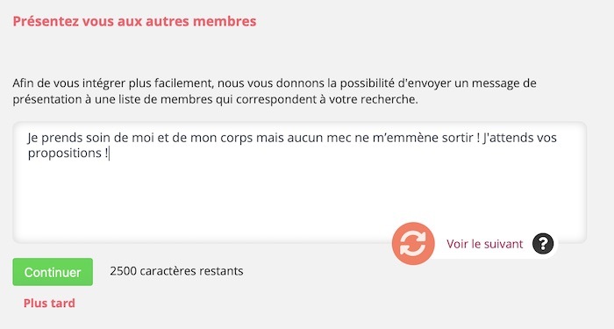This screenshot has height=329, width=614.
Task: Open the black question mark help icon
Action: click(x=543, y=244)
